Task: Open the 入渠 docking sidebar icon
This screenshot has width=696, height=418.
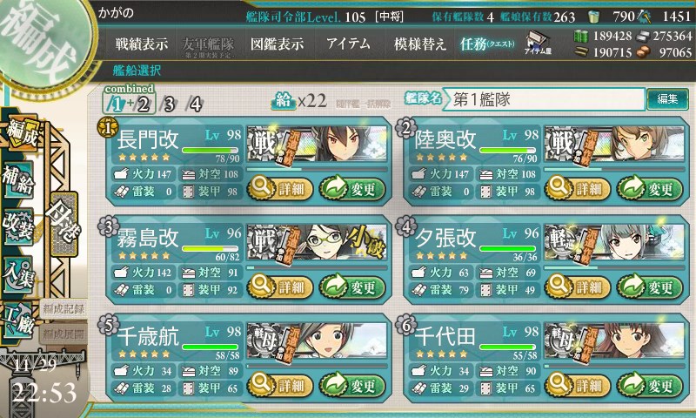Action: coord(19,273)
